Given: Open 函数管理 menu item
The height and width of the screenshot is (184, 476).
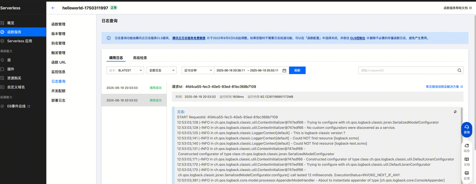Looking at the screenshot, I should pos(58,24).
